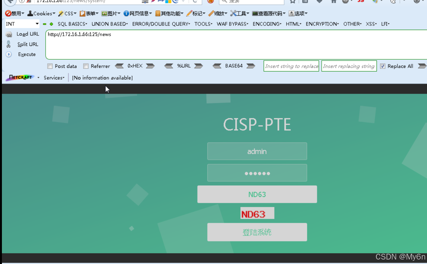427x264 pixels.
Task: Open the CSS toolbar menu
Action: (67, 13)
